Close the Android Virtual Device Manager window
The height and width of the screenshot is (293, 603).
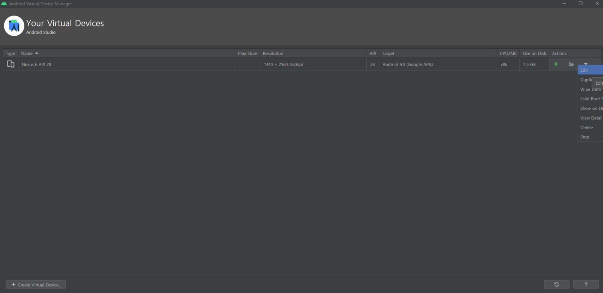(x=597, y=4)
